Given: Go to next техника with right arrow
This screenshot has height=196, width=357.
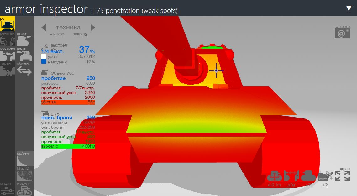Looking at the screenshot, I should click(x=92, y=28).
